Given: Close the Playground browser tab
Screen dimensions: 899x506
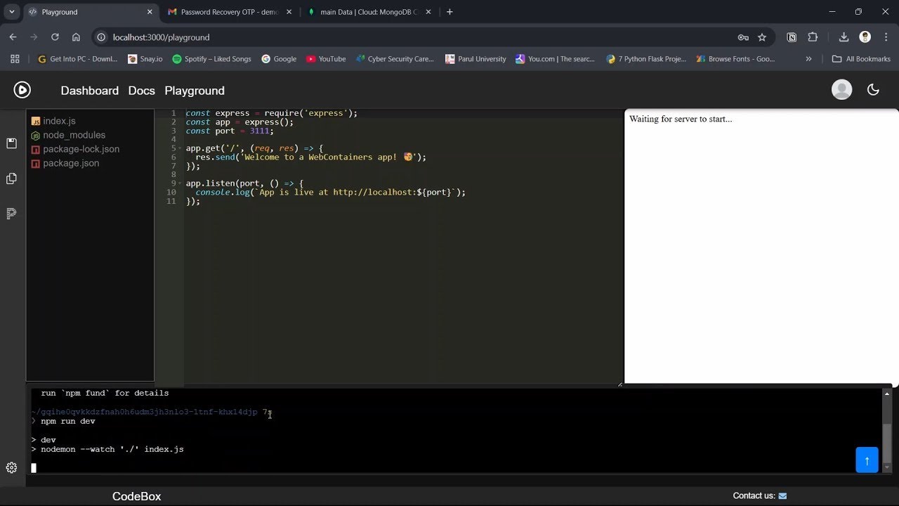Looking at the screenshot, I should click(150, 12).
